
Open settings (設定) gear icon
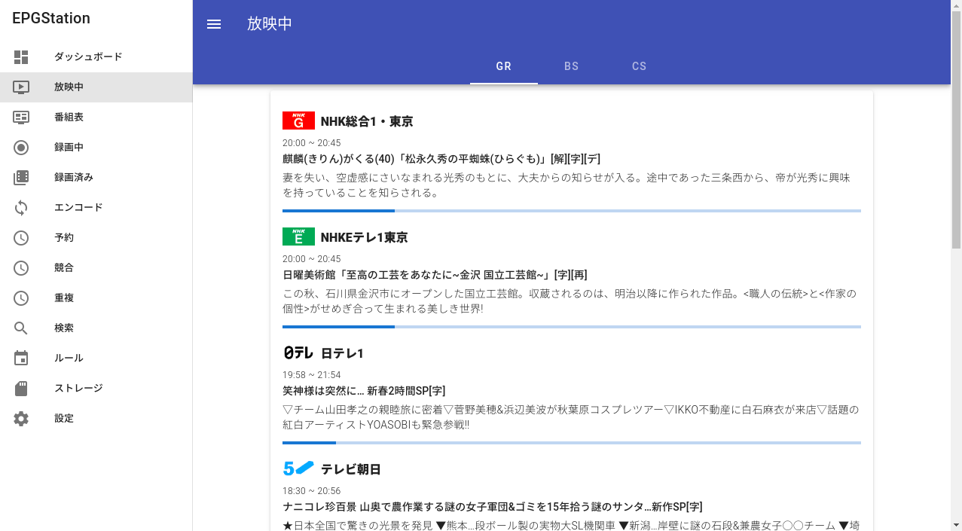tap(21, 419)
